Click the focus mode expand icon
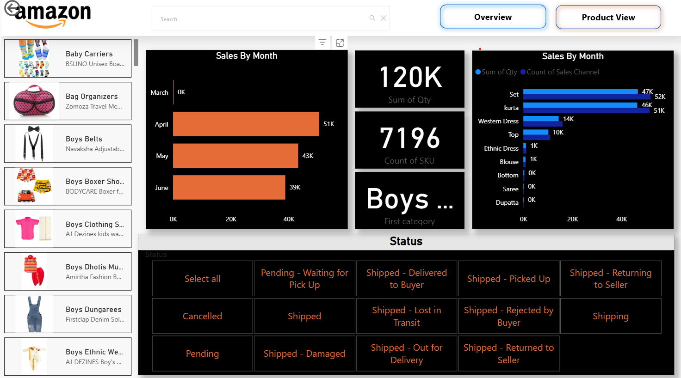 click(340, 43)
